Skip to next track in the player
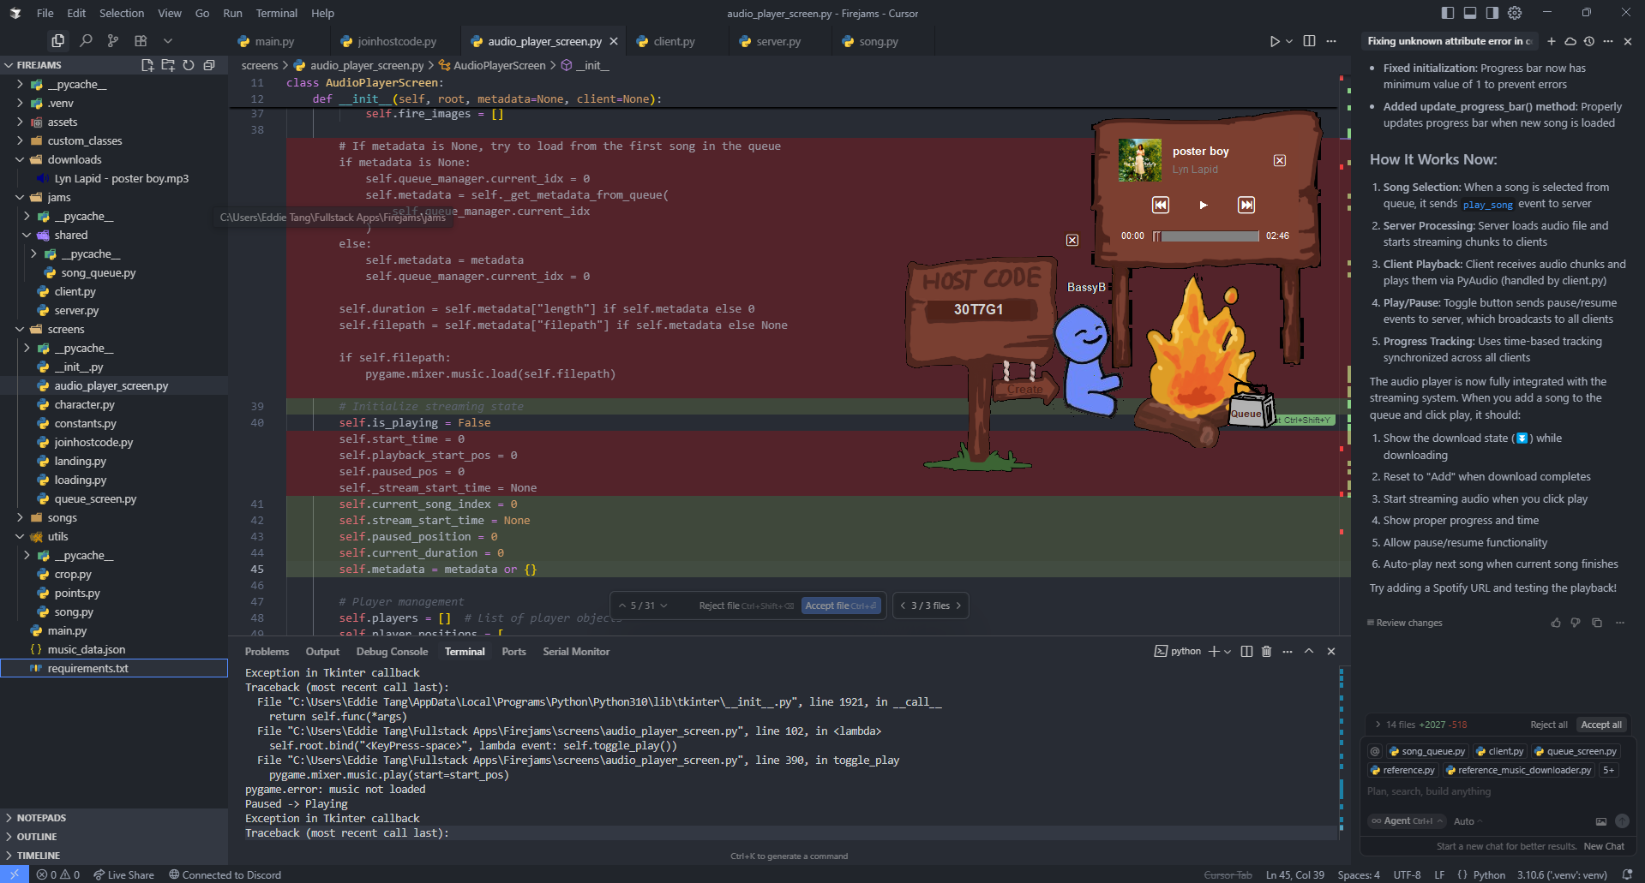The width and height of the screenshot is (1645, 883). coord(1246,205)
